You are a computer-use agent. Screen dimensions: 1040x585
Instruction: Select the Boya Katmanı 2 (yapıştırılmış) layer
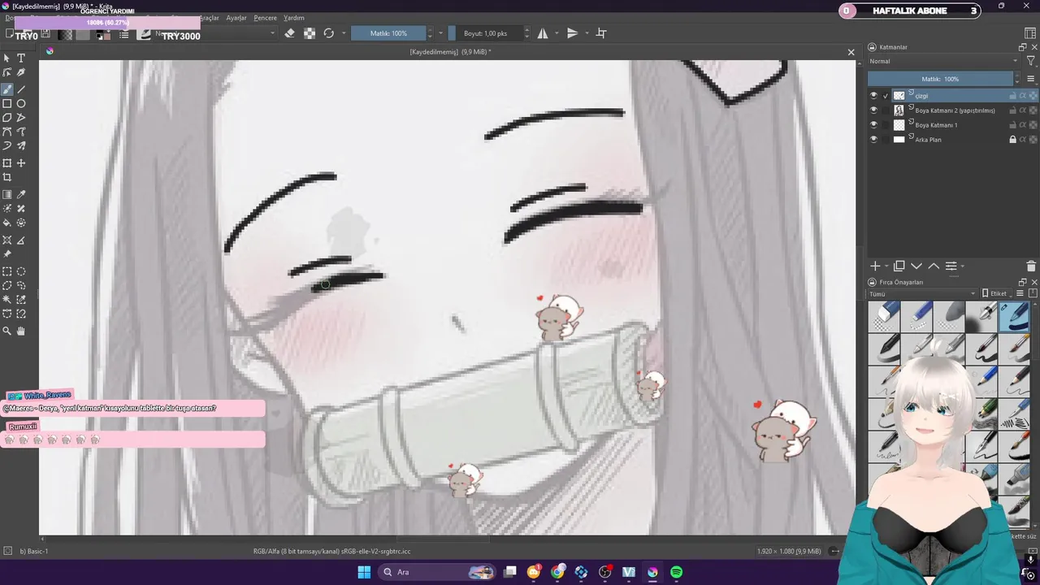pyautogui.click(x=955, y=110)
